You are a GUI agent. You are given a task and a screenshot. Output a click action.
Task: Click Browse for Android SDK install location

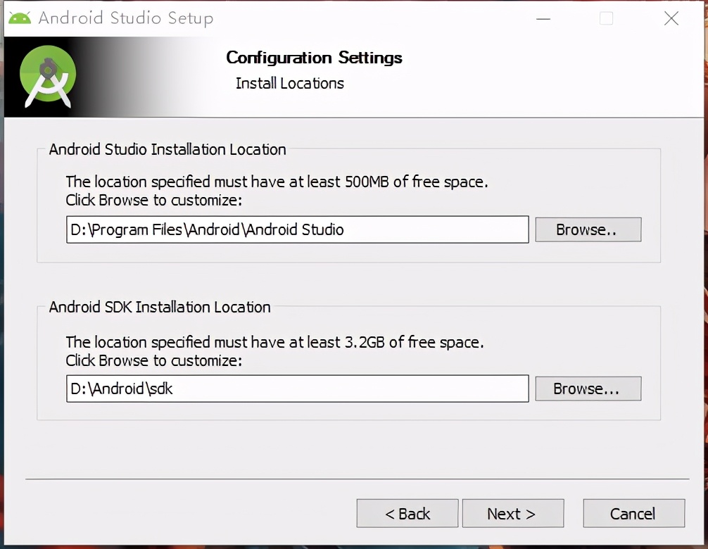tap(588, 389)
